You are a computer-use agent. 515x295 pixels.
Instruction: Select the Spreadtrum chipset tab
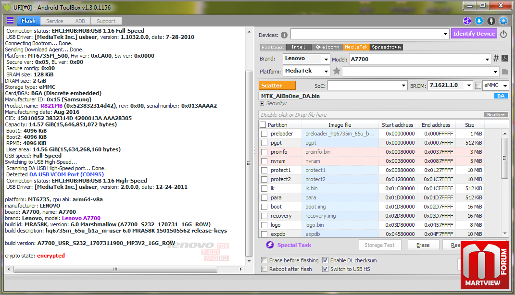pyautogui.click(x=386, y=47)
